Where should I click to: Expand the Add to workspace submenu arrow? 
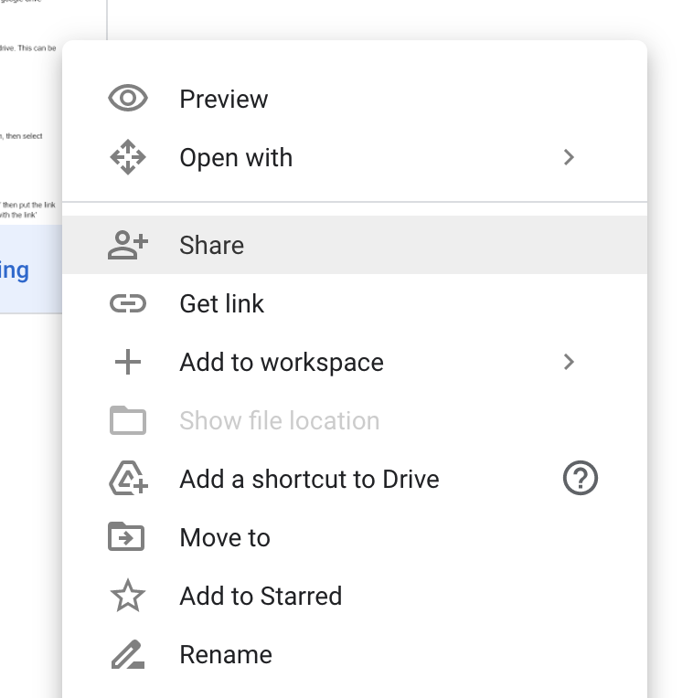(x=569, y=362)
